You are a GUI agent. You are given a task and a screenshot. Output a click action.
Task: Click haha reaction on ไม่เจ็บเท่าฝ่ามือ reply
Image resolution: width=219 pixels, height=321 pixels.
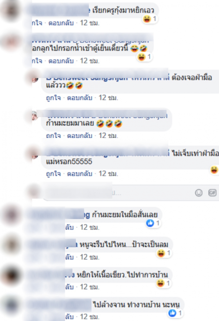point(214,170)
